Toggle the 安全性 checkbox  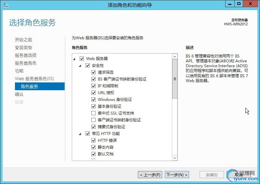pyautogui.click(x=87, y=66)
